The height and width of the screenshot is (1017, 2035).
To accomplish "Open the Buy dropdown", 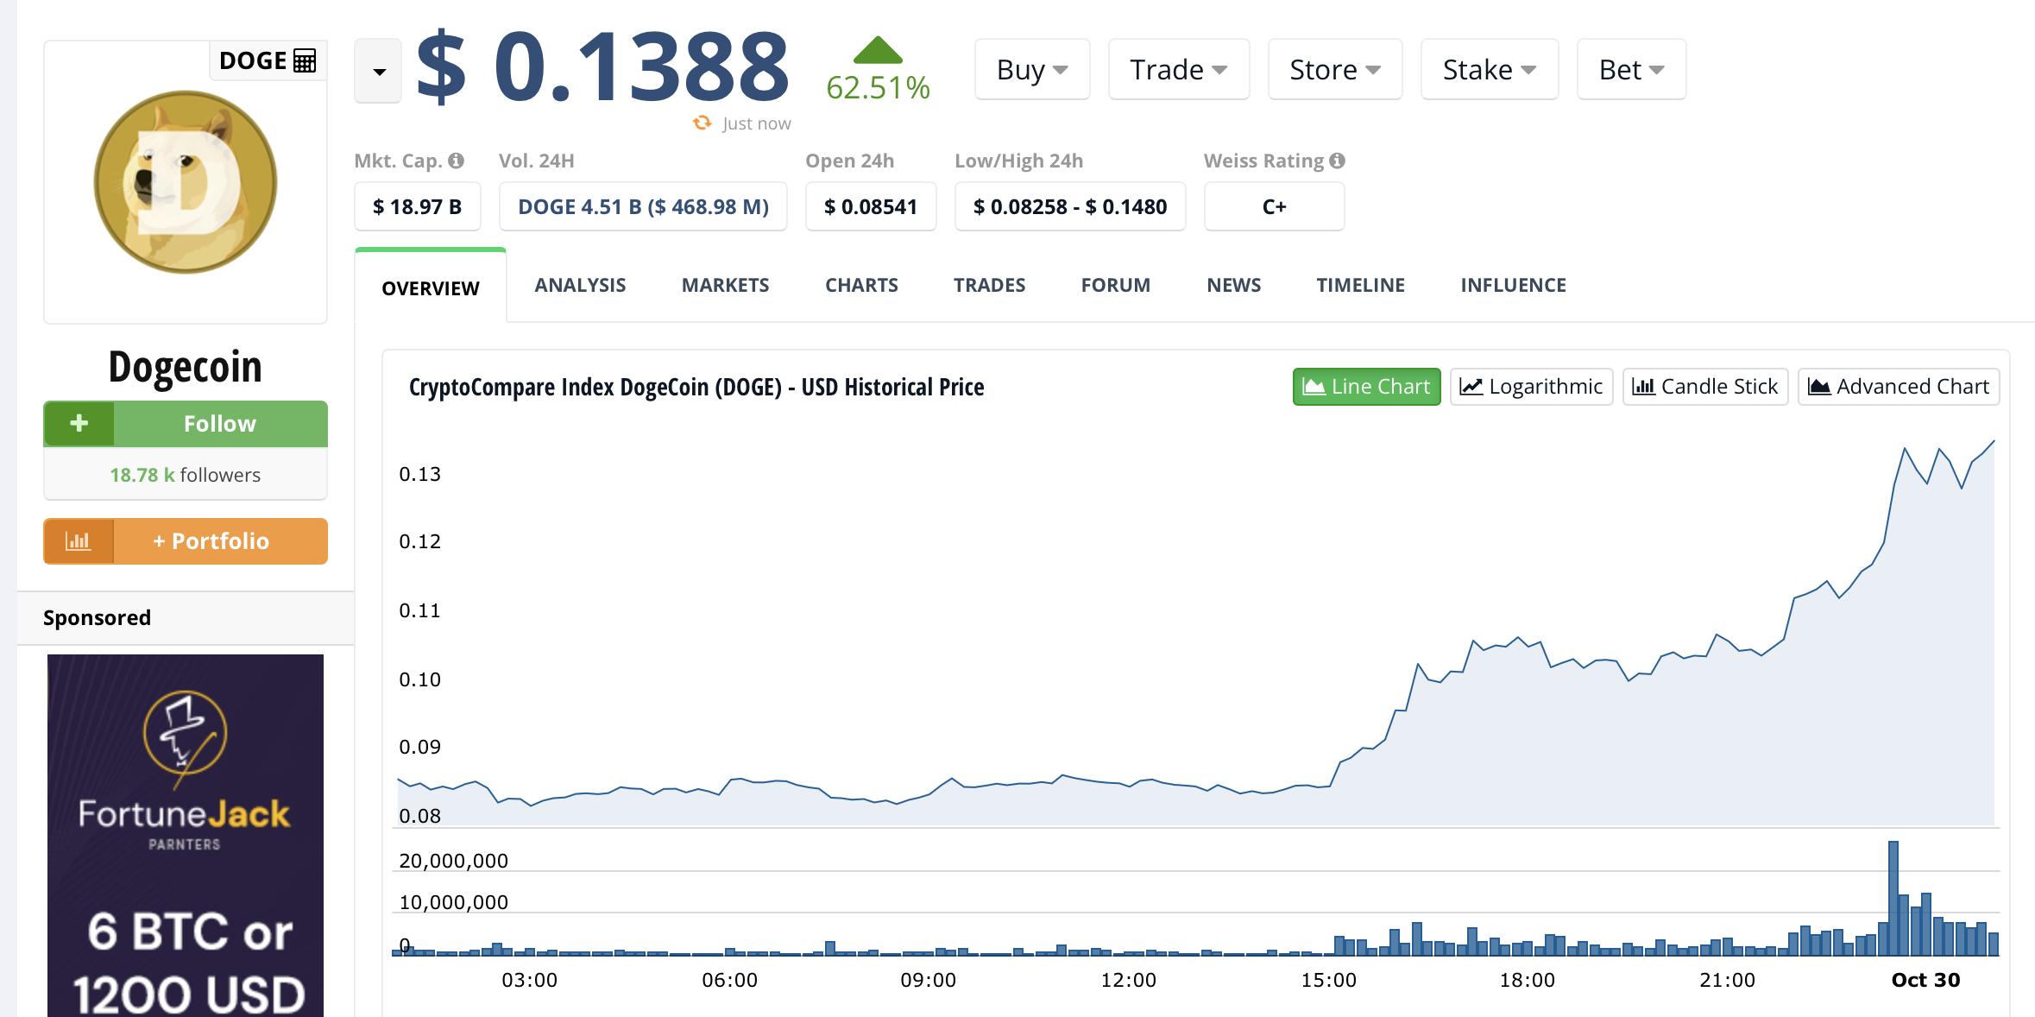I will point(1032,69).
